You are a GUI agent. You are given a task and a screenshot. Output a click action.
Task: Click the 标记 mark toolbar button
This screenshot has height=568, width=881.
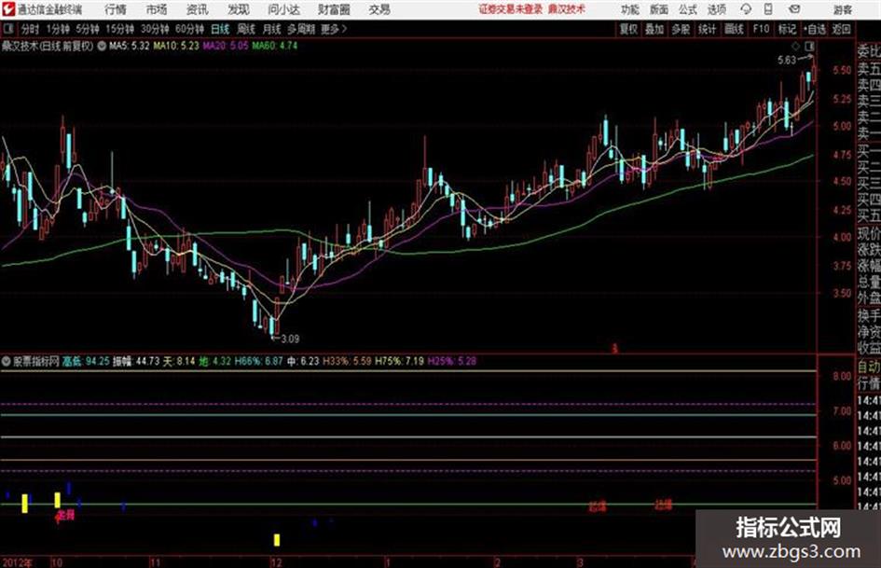[x=787, y=29]
